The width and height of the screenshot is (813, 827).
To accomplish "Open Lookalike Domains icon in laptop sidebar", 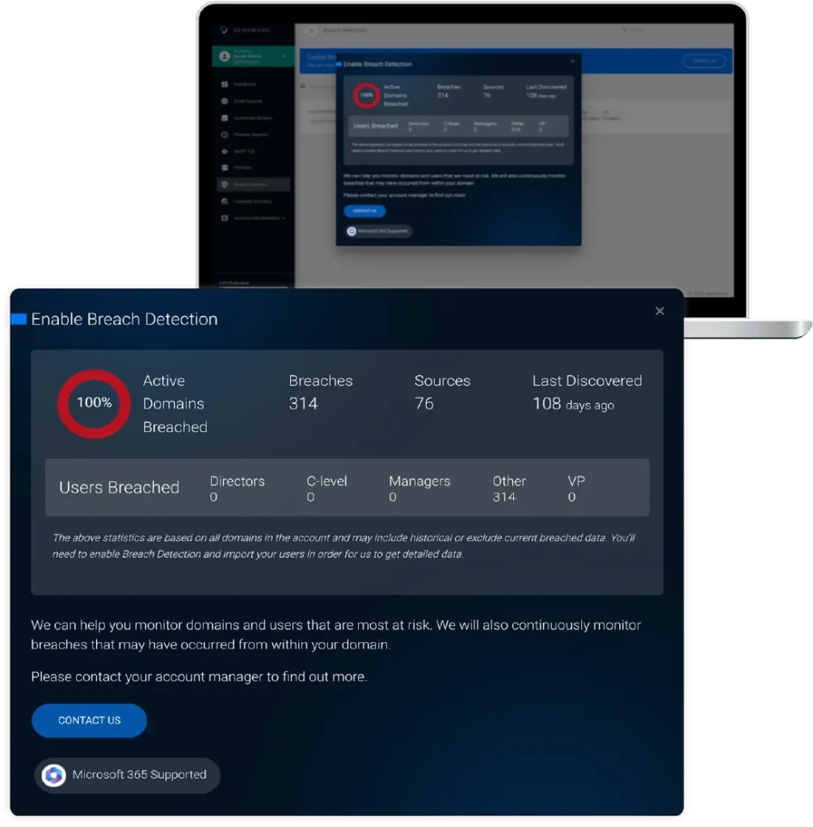I will pyautogui.click(x=225, y=201).
